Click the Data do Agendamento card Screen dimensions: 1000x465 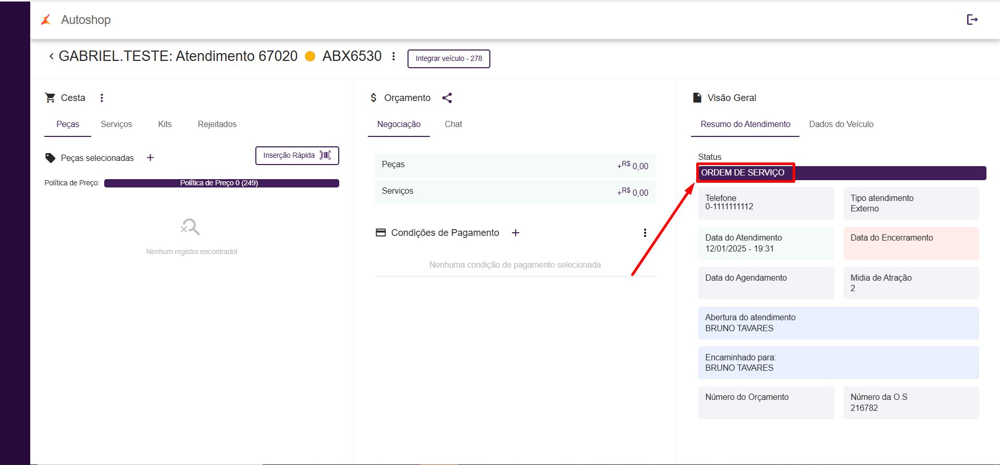(x=766, y=283)
